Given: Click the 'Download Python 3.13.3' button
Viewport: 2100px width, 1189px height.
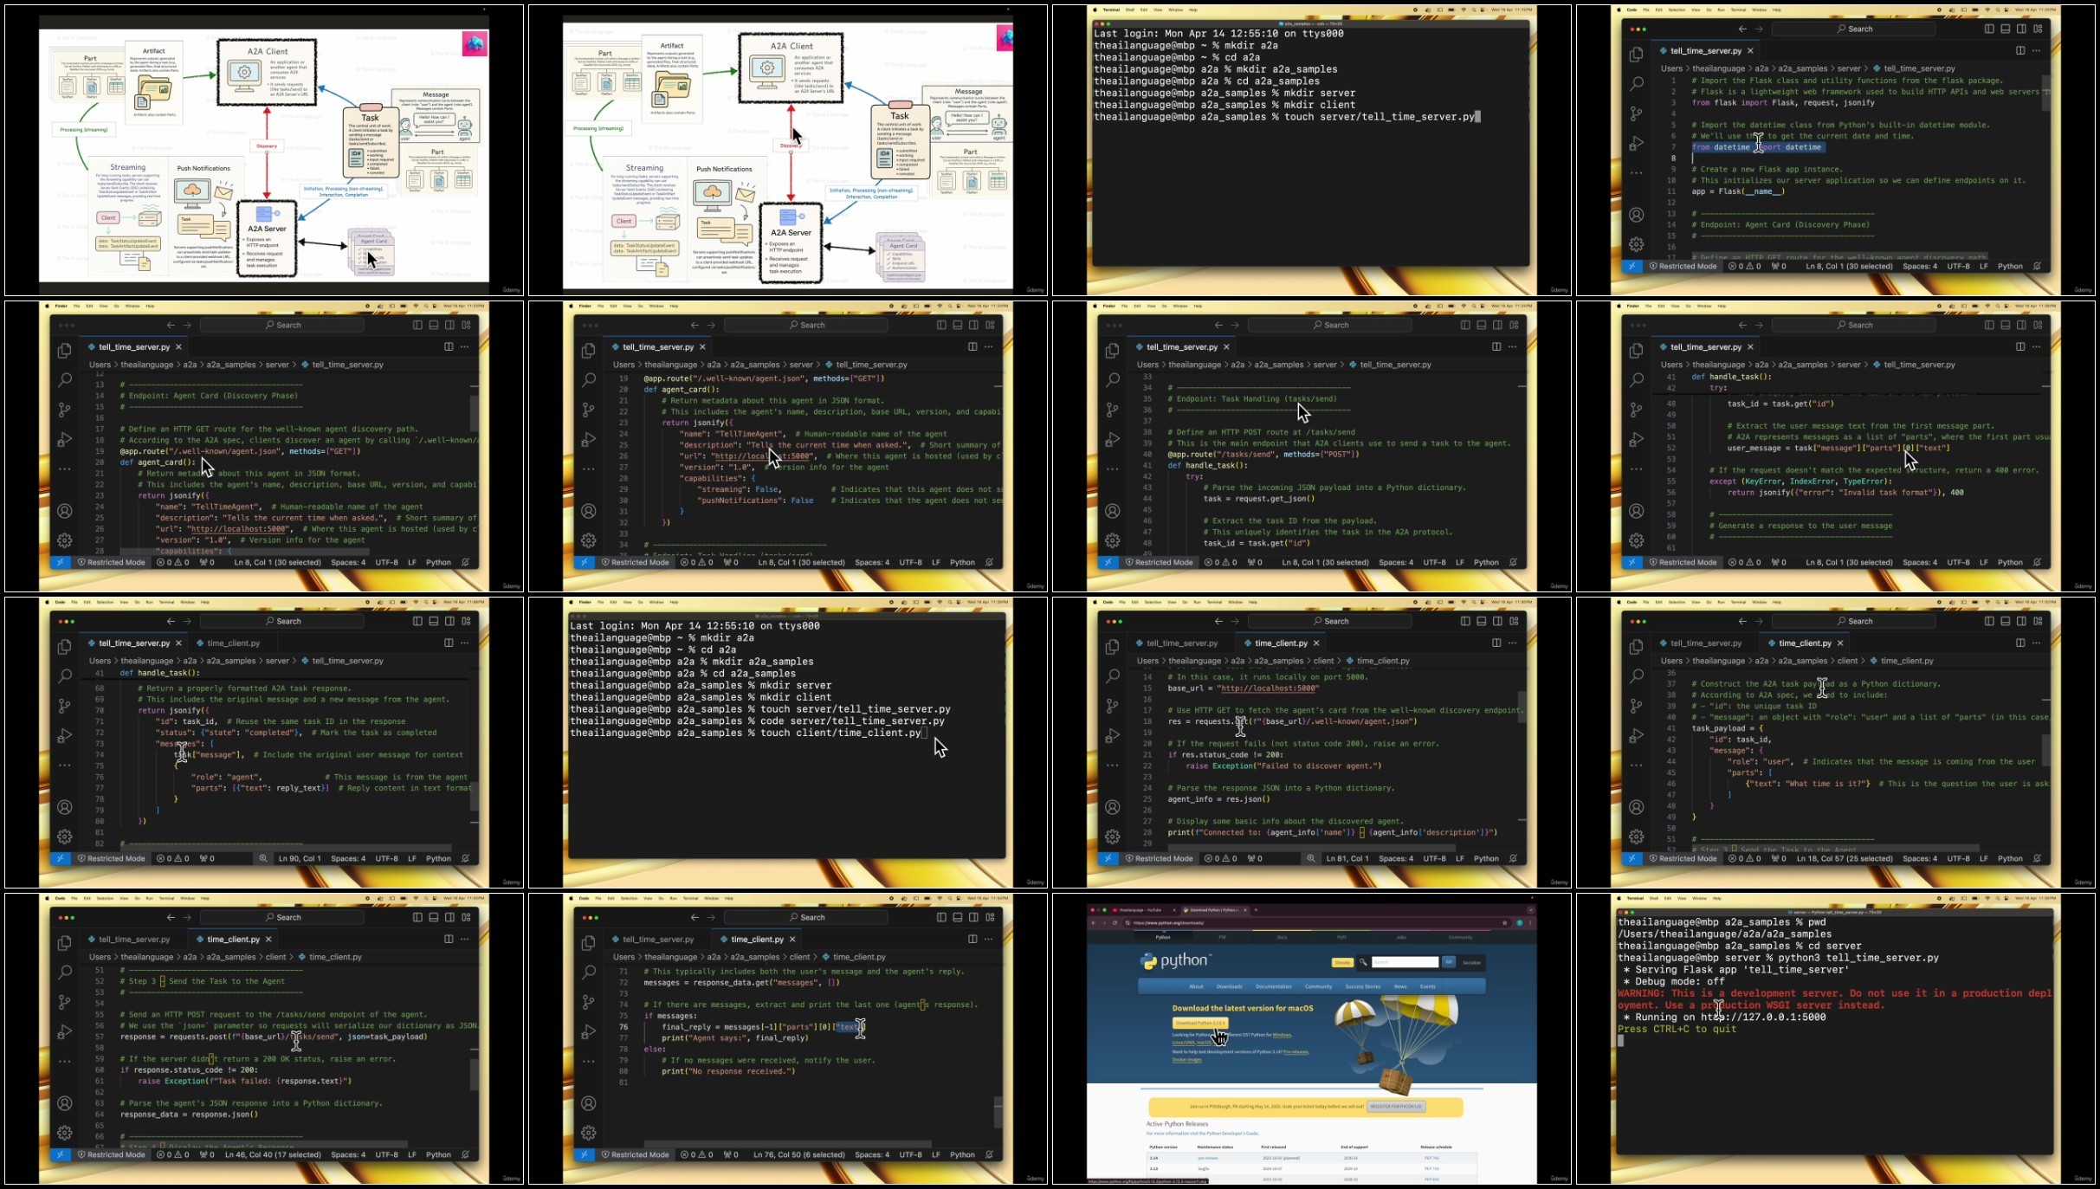Looking at the screenshot, I should tap(1200, 1023).
